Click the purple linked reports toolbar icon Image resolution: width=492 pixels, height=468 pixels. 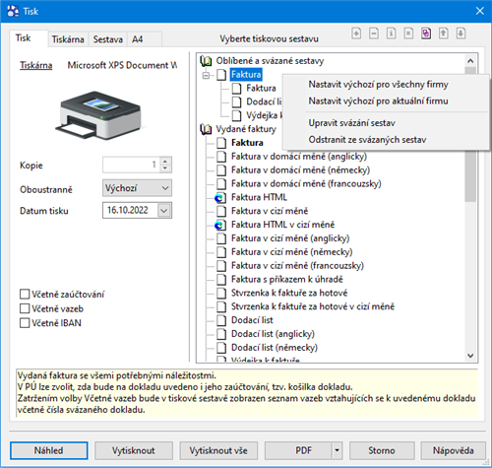(426, 33)
